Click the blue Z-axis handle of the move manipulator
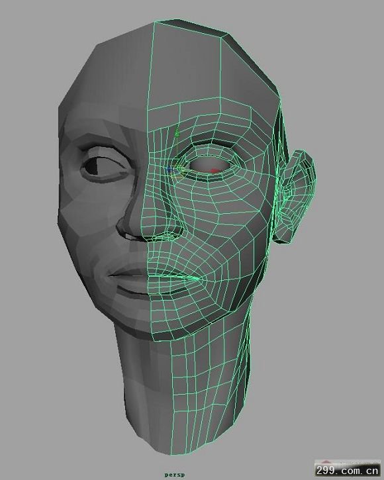 (169, 169)
